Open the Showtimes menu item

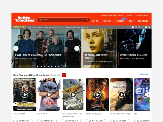(143, 21)
